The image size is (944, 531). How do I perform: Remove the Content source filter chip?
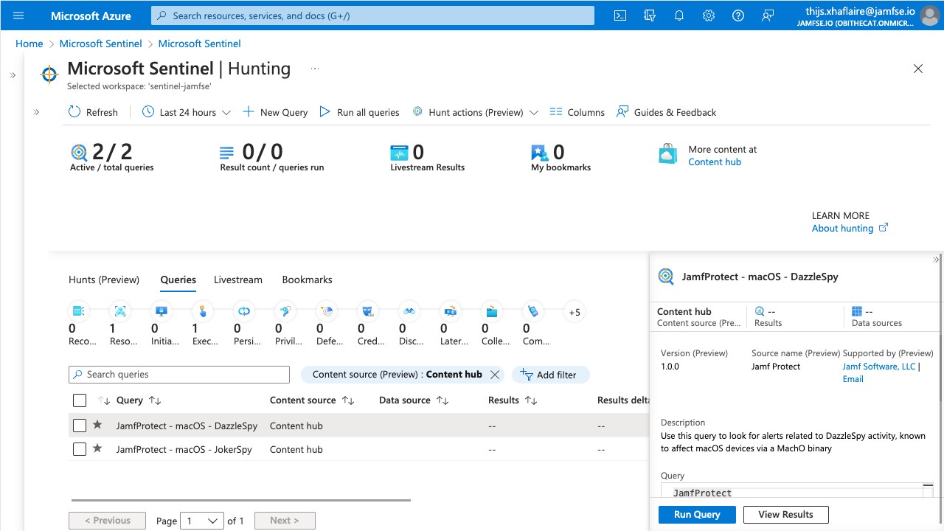[x=495, y=375]
